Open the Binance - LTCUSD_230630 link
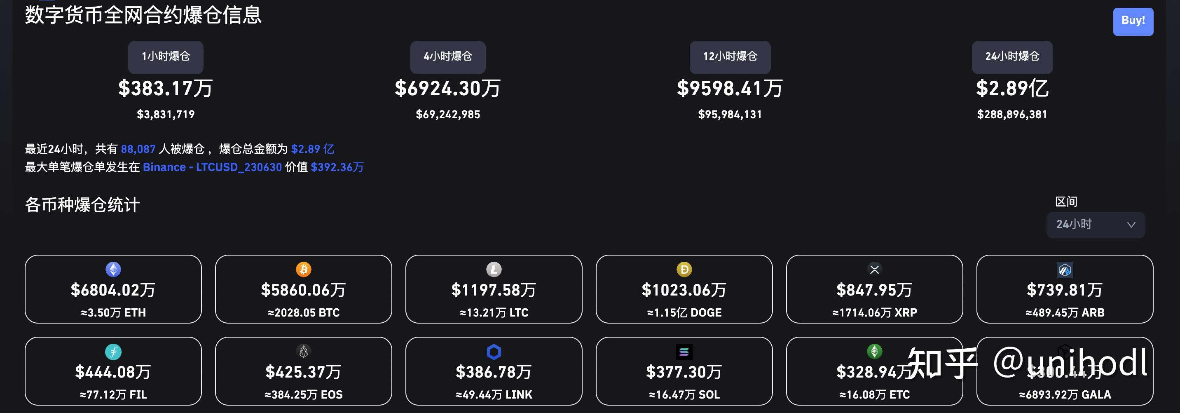Image resolution: width=1180 pixels, height=413 pixels. 212,167
